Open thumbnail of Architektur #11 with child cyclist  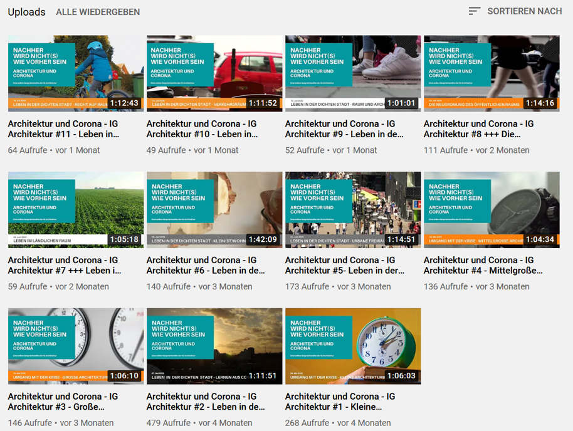pos(76,73)
